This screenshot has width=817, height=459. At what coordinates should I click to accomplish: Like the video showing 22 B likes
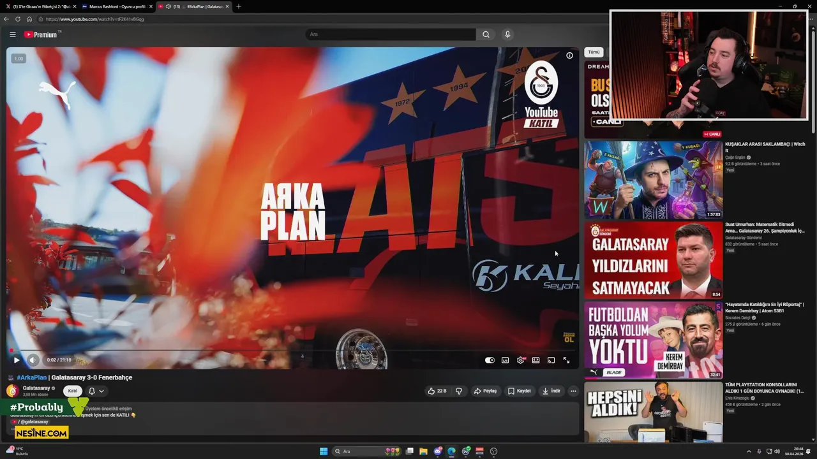pyautogui.click(x=437, y=391)
